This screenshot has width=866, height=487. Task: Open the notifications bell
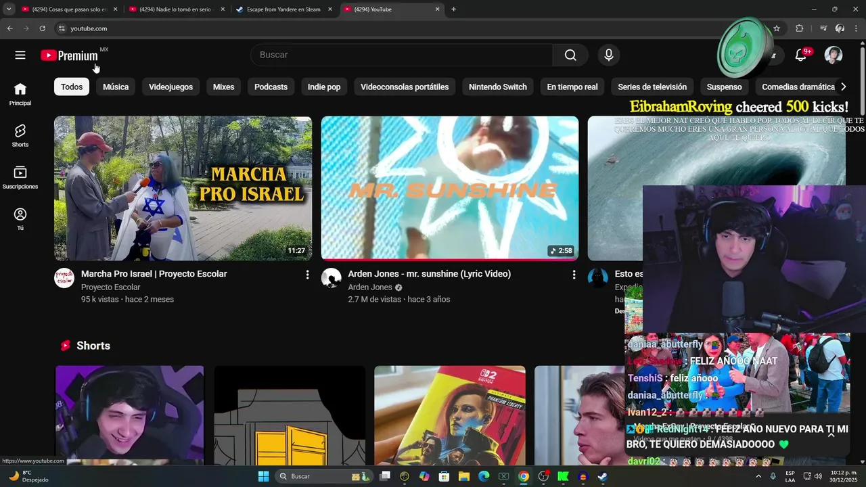click(x=800, y=55)
